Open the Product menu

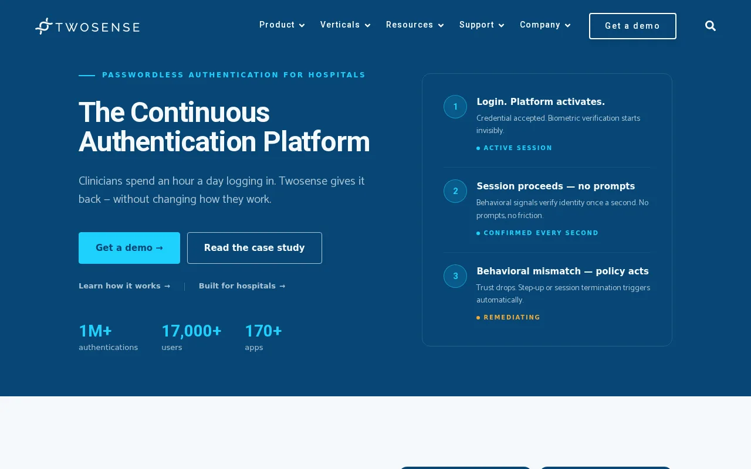click(x=277, y=25)
